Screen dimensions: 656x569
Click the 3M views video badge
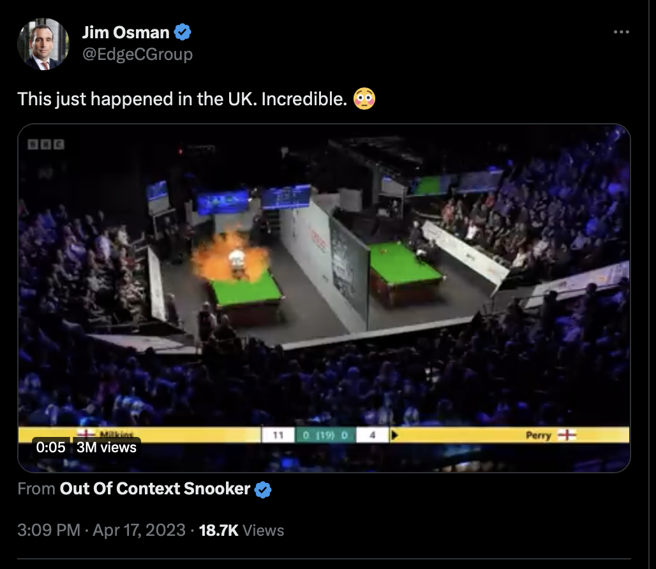click(107, 447)
